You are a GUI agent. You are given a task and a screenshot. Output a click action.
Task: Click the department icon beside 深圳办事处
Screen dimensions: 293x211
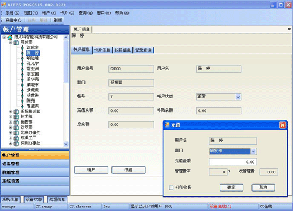click(x=16, y=143)
